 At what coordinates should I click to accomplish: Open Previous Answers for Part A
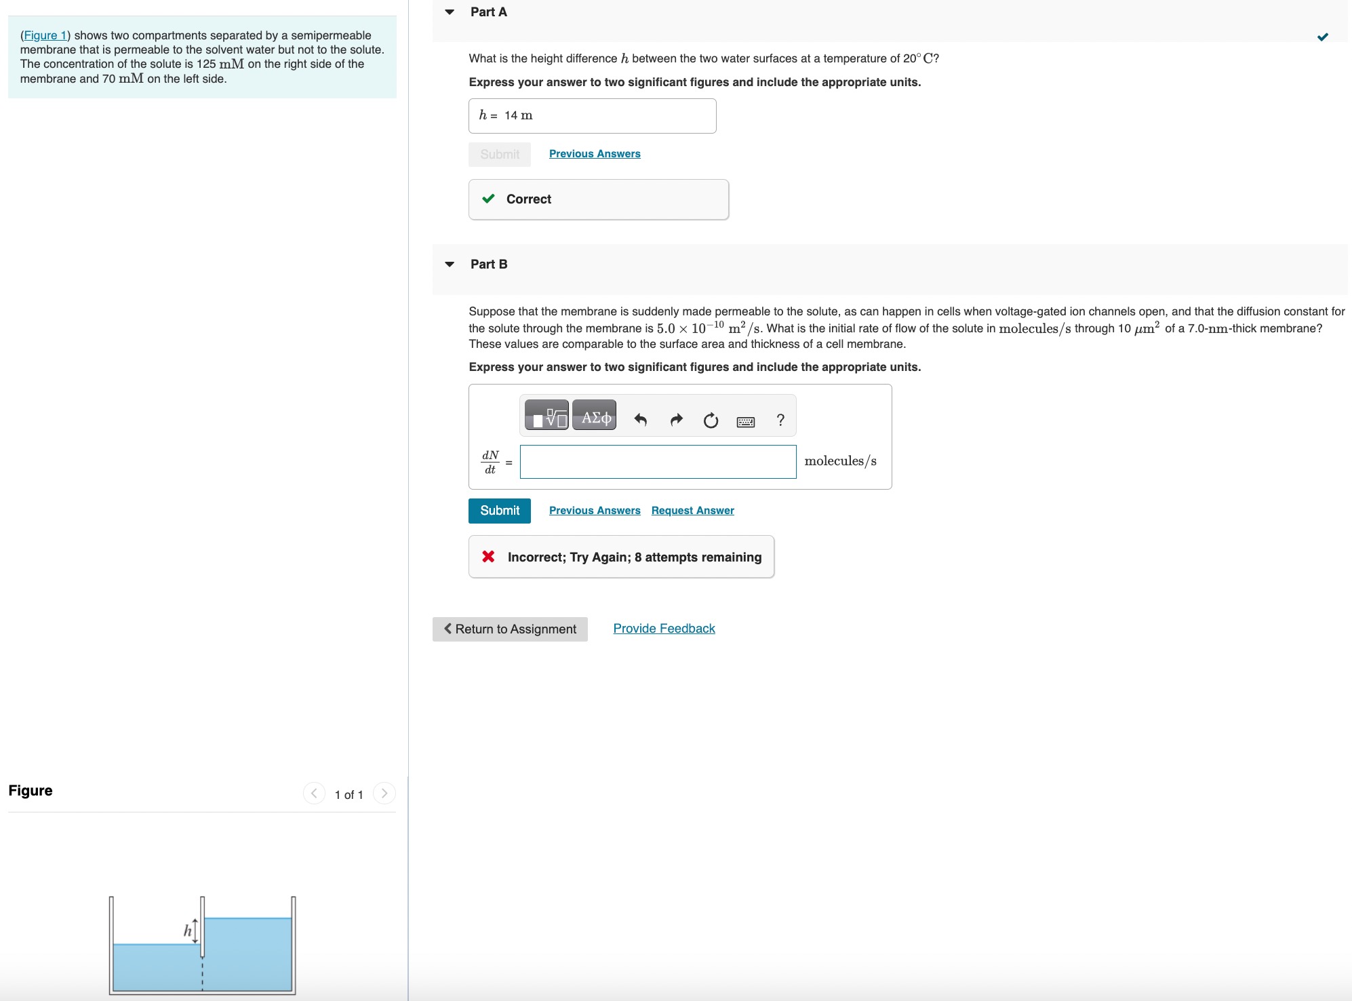(x=595, y=154)
